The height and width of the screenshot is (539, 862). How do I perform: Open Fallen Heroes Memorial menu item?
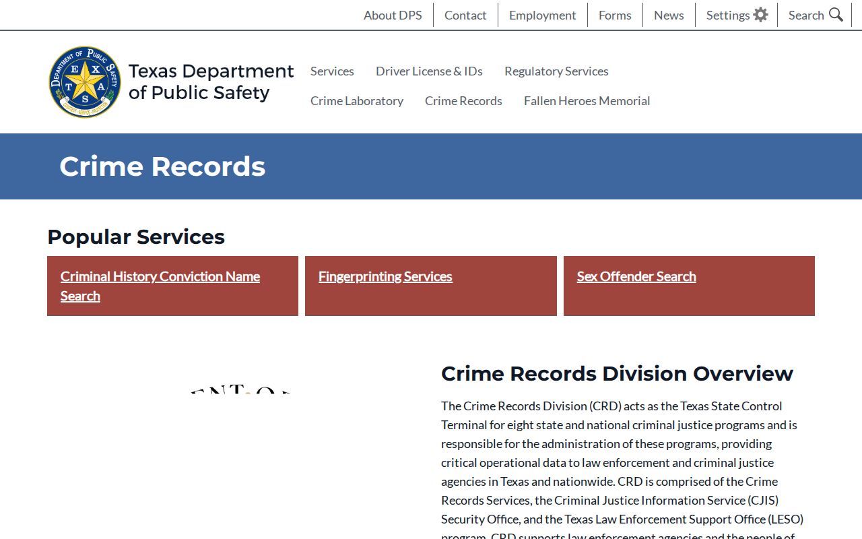587,100
